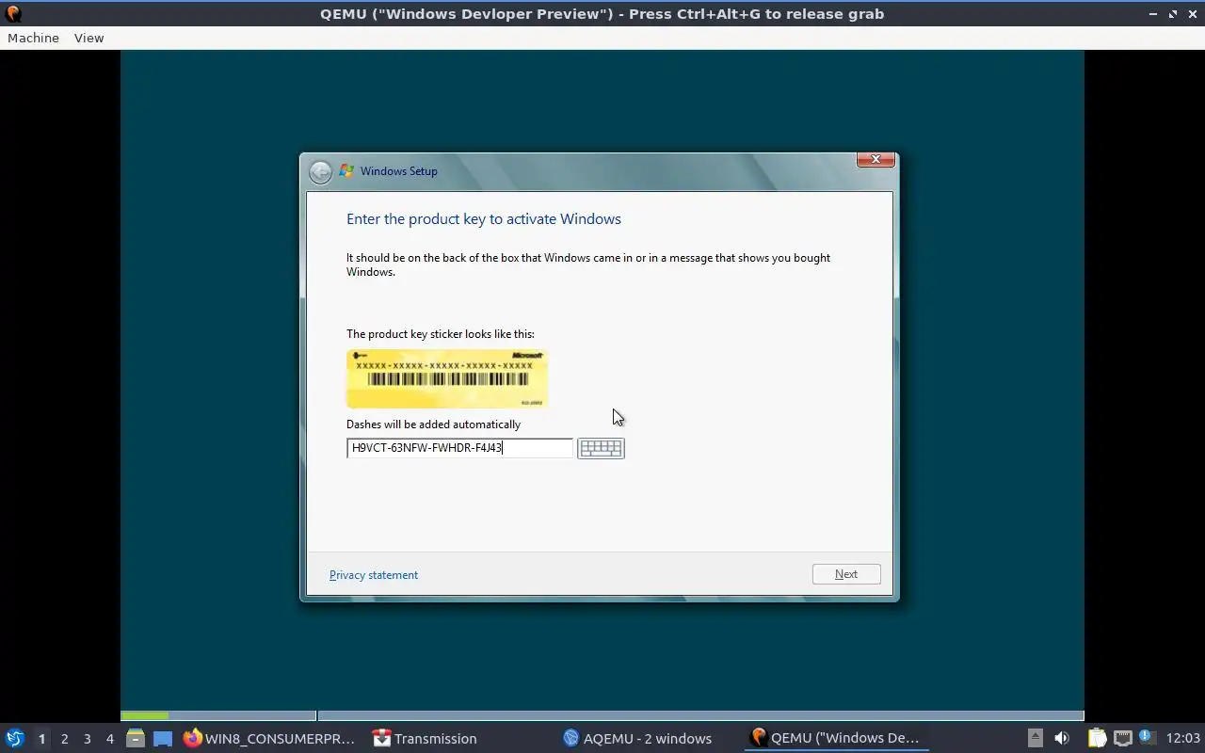Switch to the Transmission taskbar item
The height and width of the screenshot is (753, 1205).
pos(426,739)
